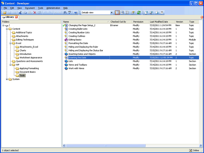
Task: Click the horizontal scrollbar right arrow
Action: point(200,145)
